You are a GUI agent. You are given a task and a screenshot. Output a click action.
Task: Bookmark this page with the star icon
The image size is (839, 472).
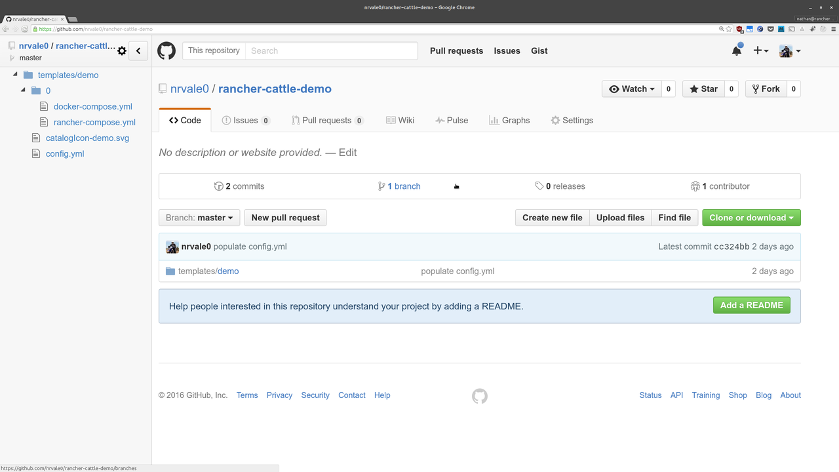click(729, 29)
